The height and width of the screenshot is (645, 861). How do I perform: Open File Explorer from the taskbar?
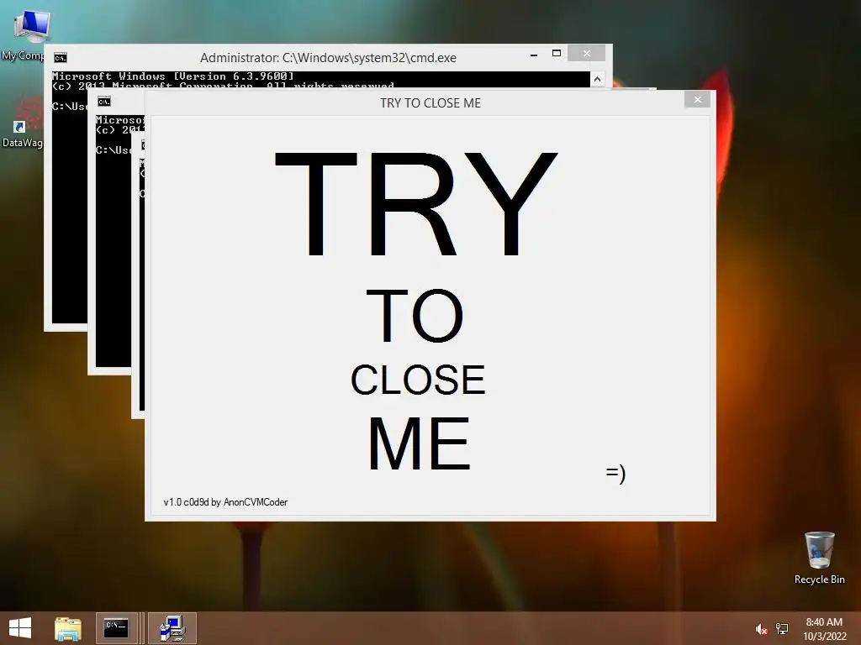pyautogui.click(x=68, y=628)
